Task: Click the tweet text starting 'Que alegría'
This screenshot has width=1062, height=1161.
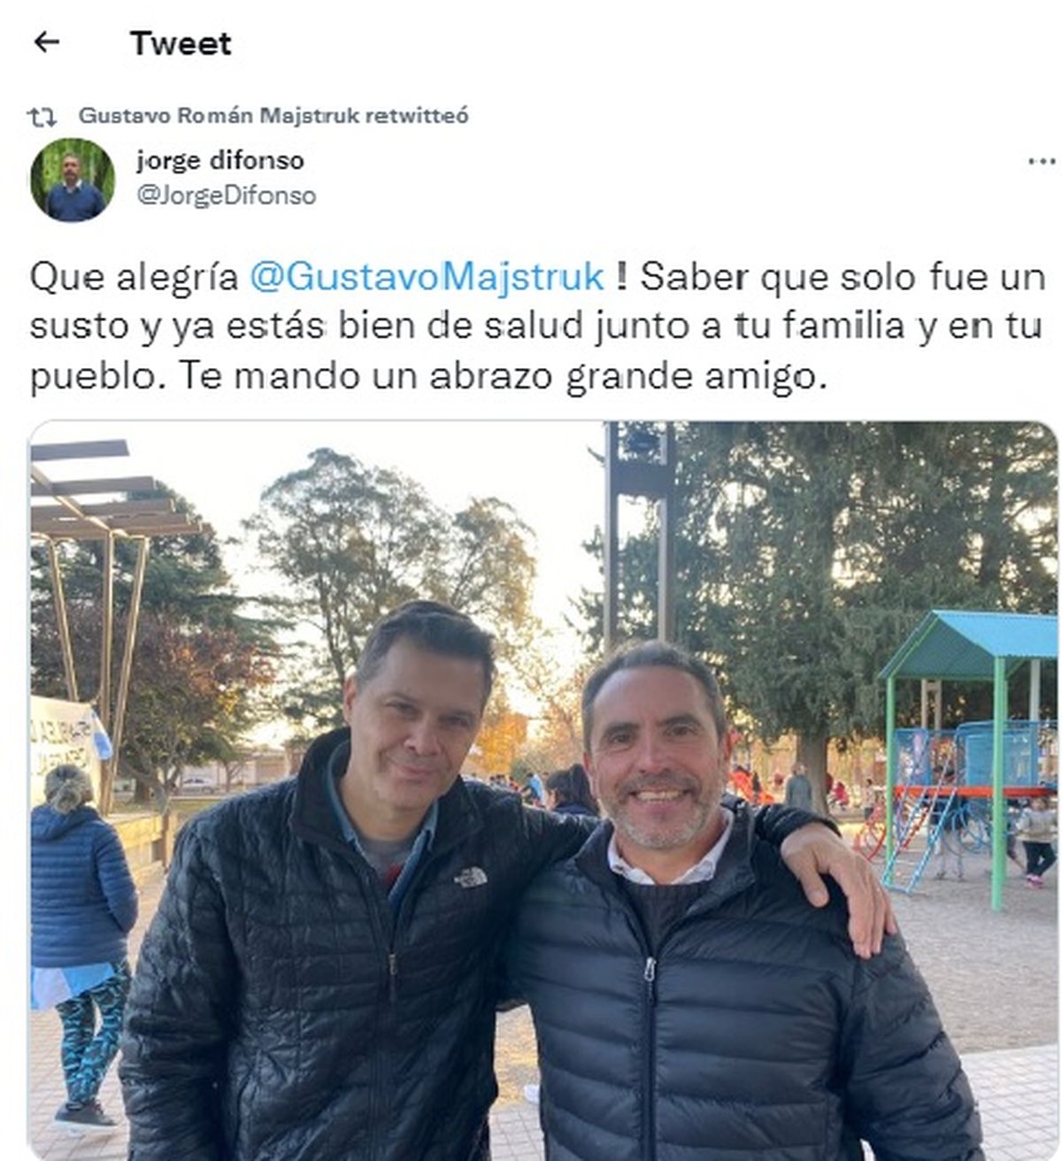Action: (x=538, y=326)
